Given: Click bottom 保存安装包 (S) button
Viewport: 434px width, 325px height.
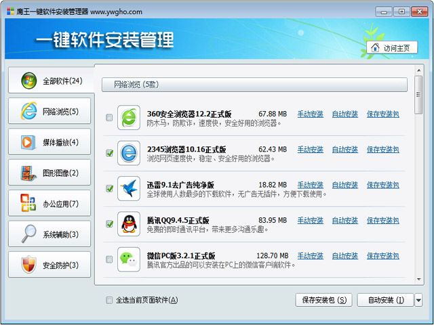Looking at the screenshot, I should [324, 300].
